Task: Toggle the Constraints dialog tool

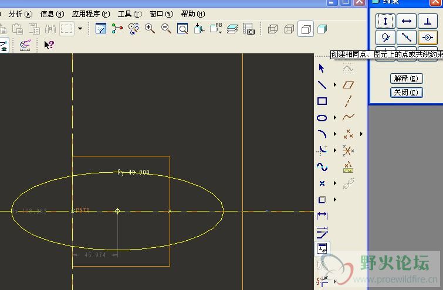Action: [x=322, y=248]
